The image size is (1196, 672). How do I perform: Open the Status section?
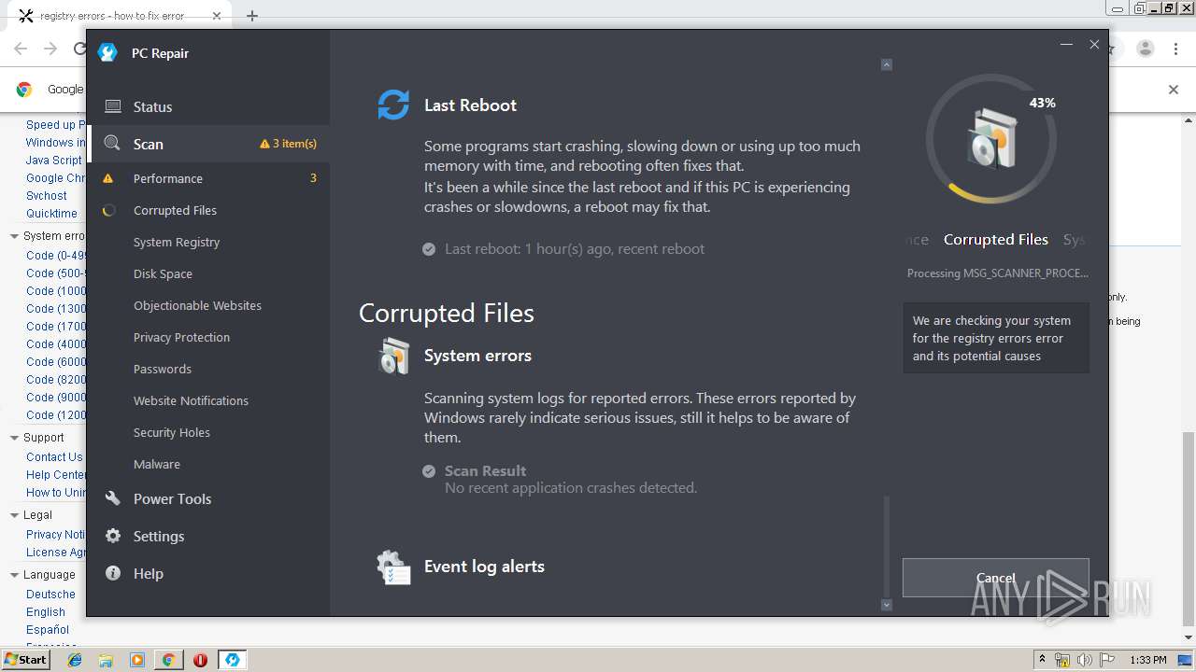208,106
